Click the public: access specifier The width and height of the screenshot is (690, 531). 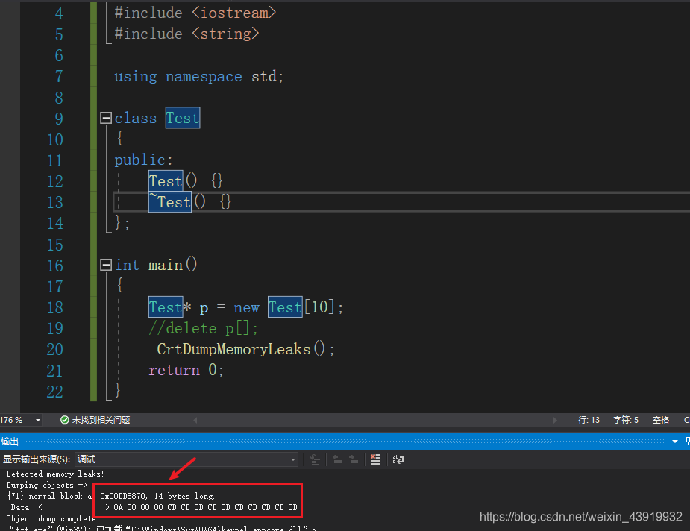143,160
